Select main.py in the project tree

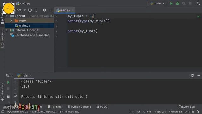29,25
